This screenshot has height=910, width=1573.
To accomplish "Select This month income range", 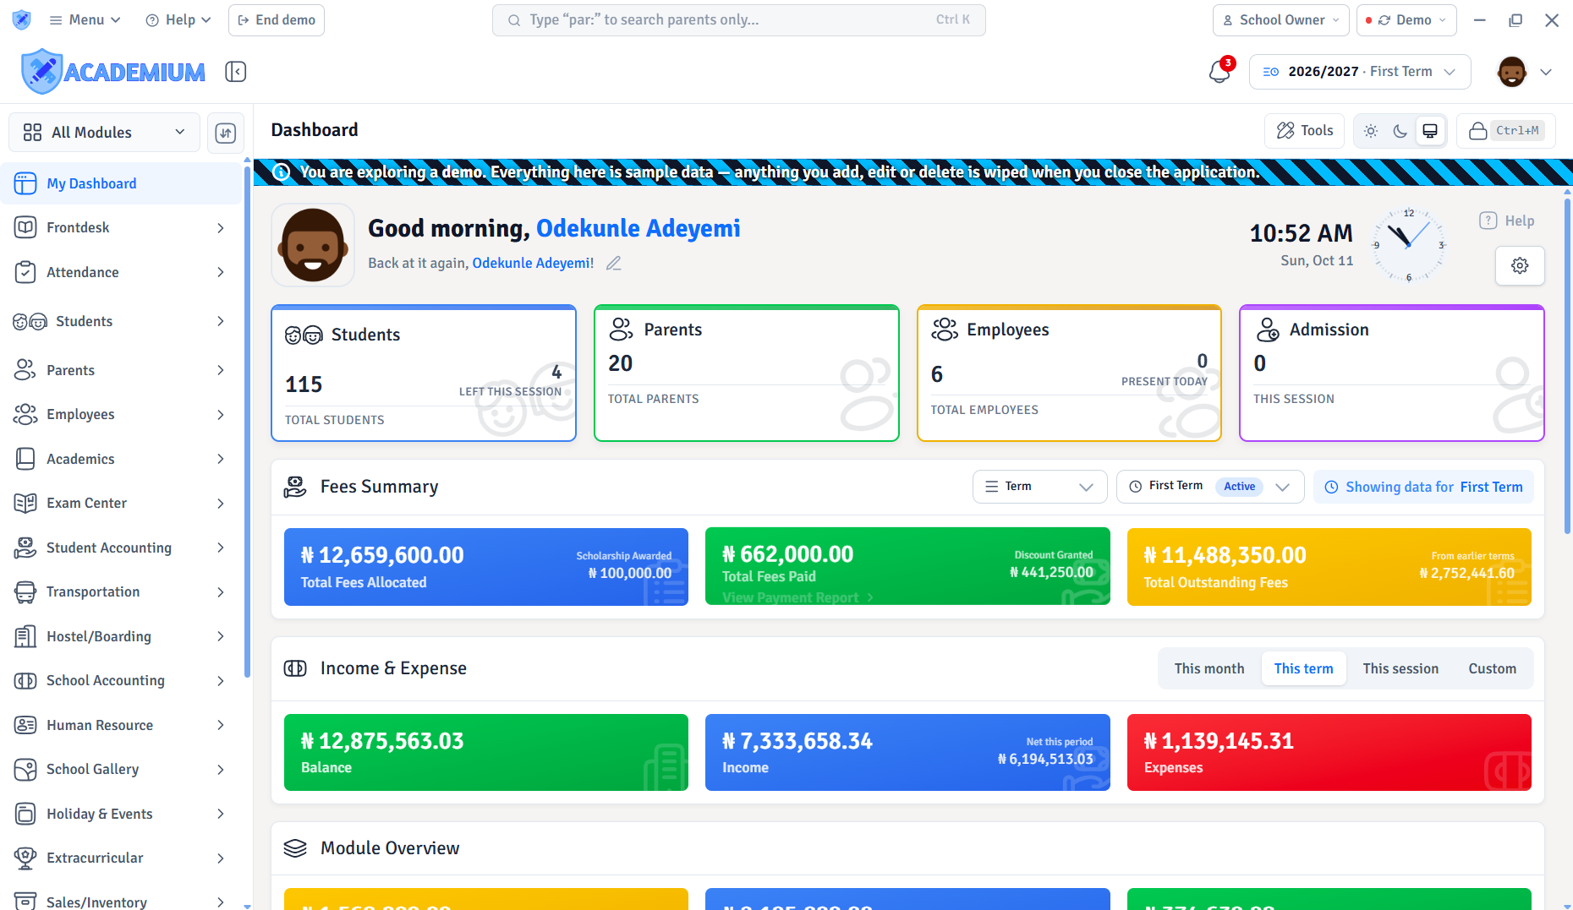I will coord(1209,669).
